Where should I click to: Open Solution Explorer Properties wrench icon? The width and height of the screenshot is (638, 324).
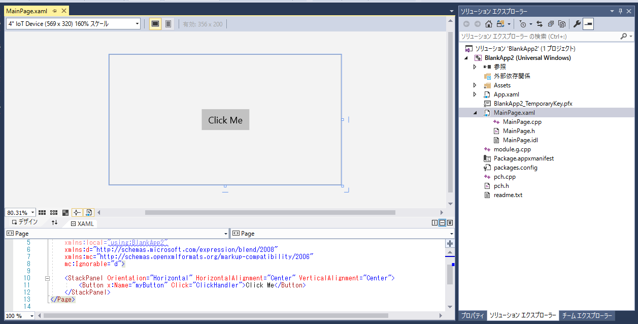click(x=577, y=23)
